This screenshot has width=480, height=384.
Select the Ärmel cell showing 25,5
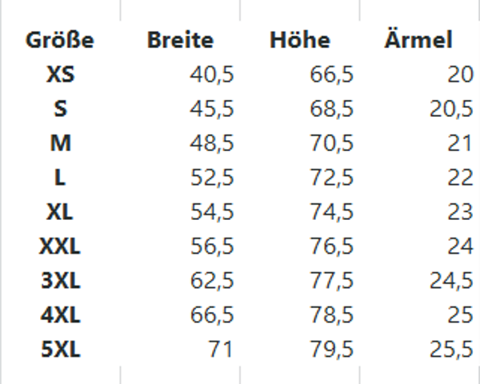pos(451,350)
